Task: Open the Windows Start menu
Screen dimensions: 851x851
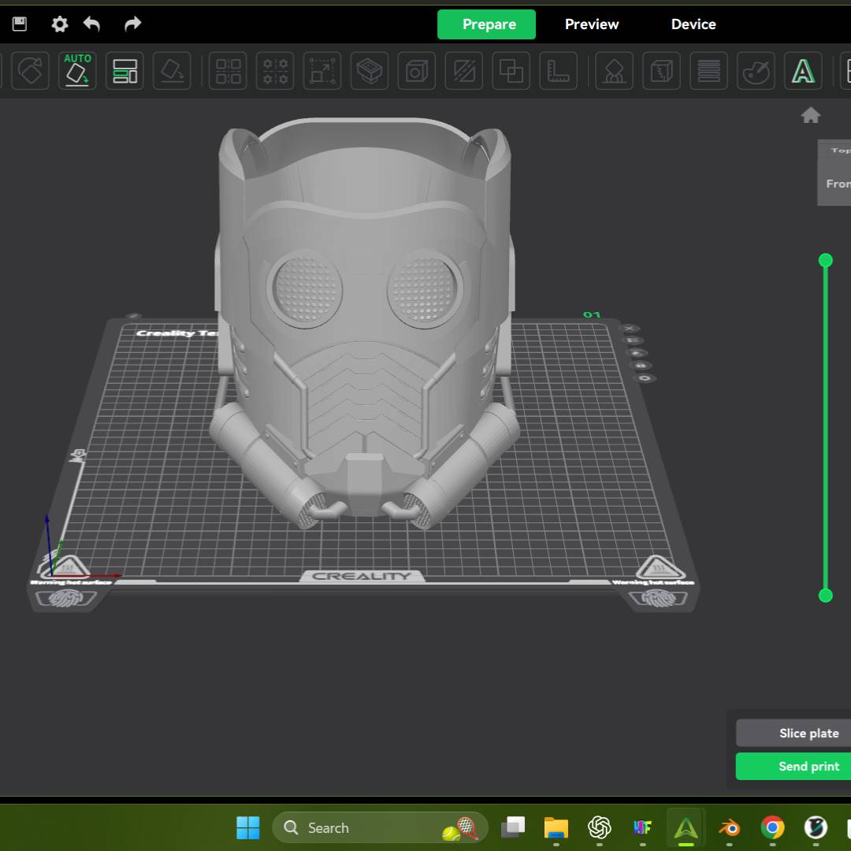Action: [x=248, y=827]
